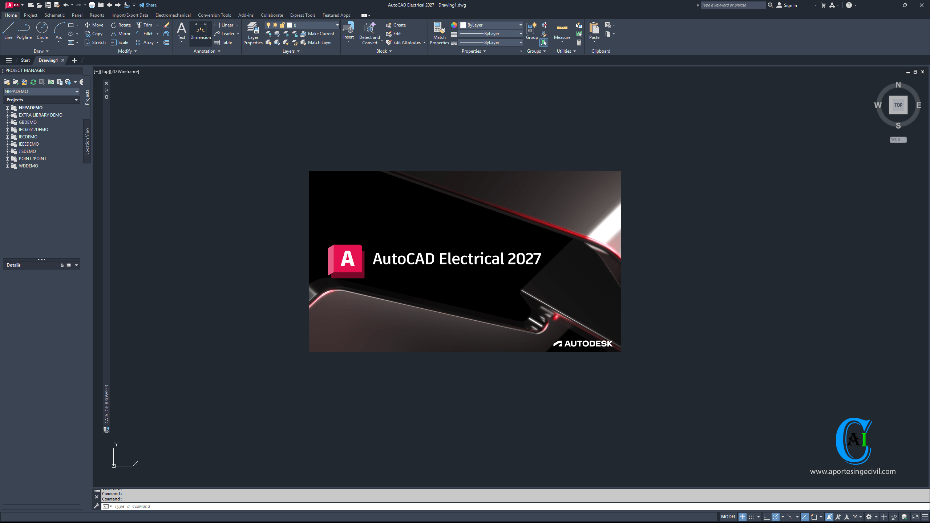930x523 pixels.
Task: Click the Make Current layer button
Action: tap(317, 34)
